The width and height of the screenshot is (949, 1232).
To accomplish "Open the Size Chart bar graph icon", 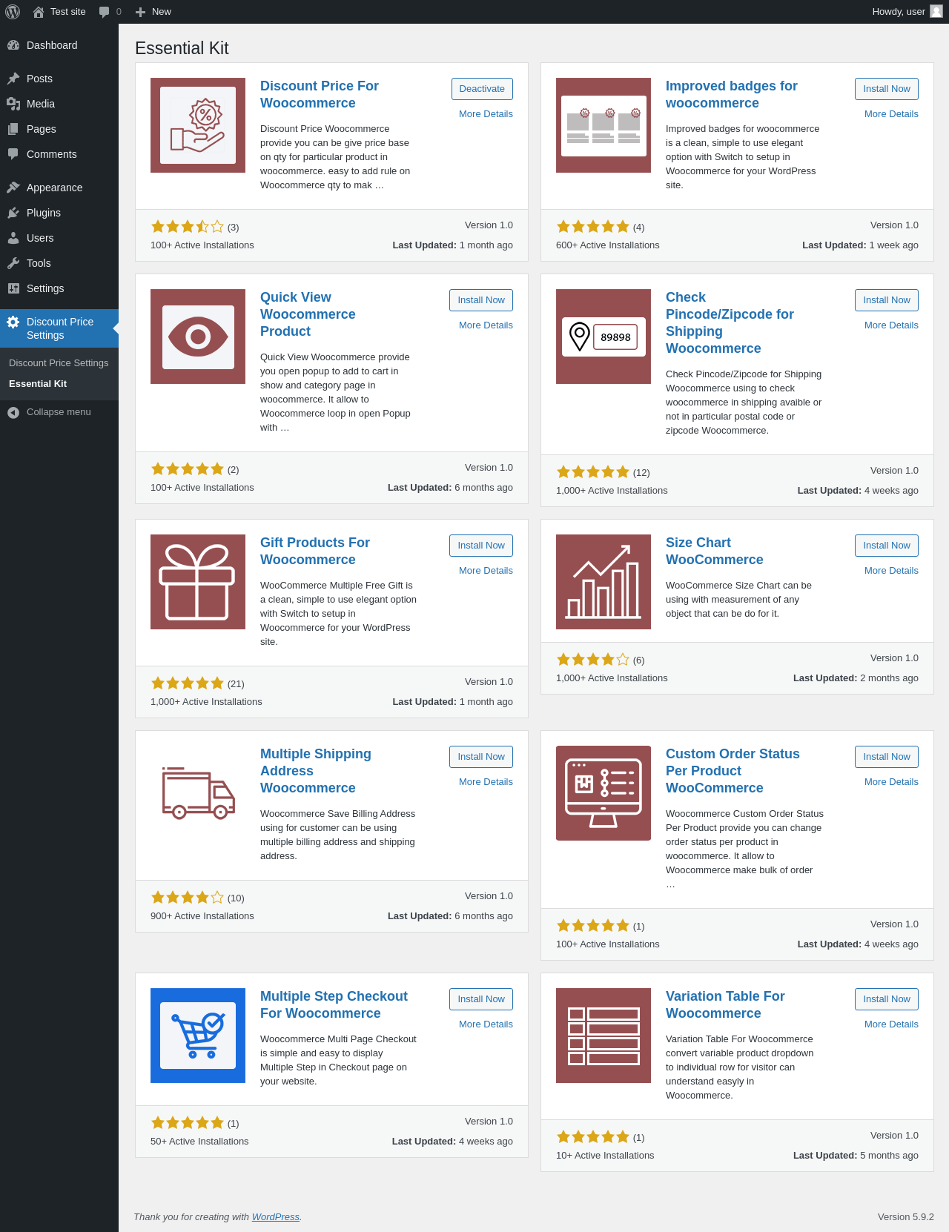I will tap(604, 582).
